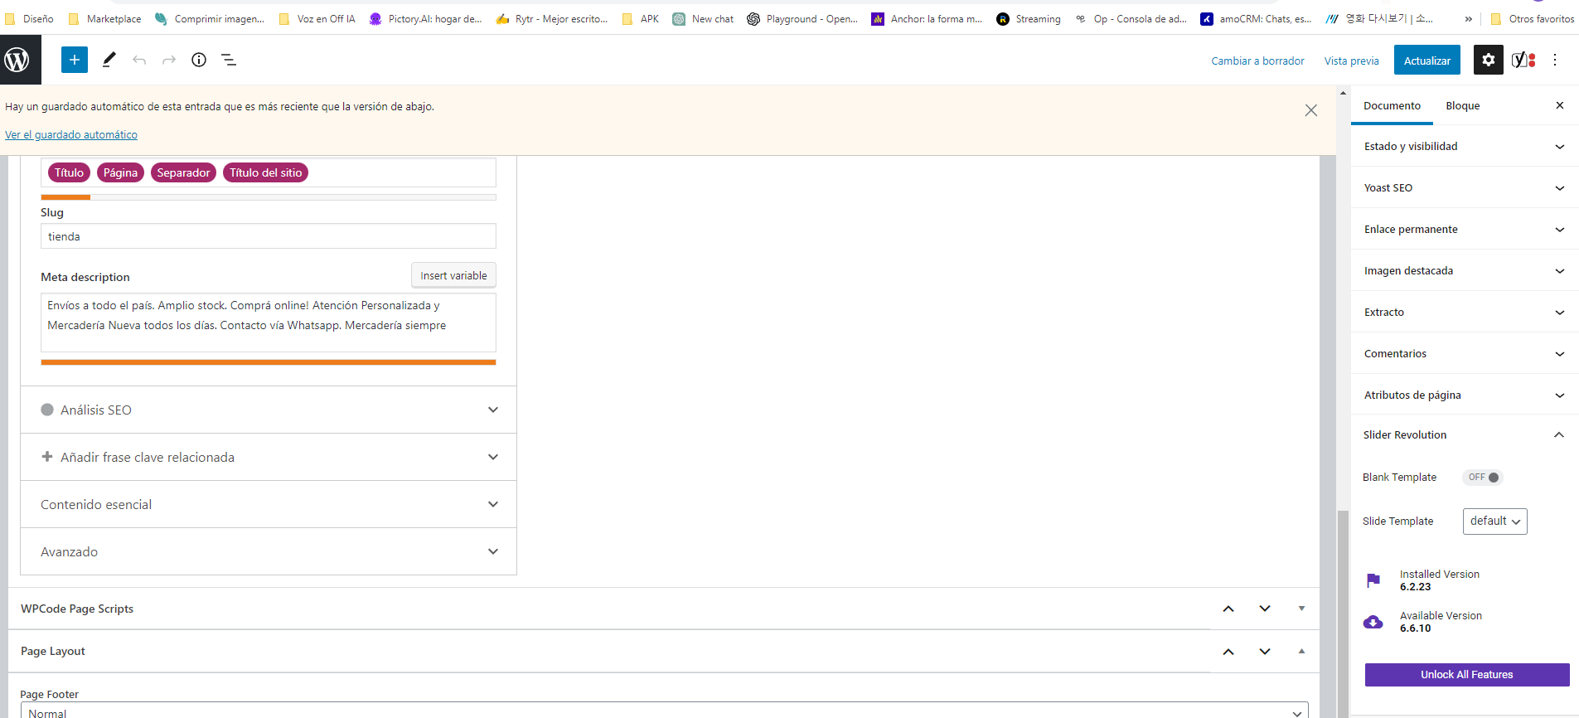Click Cambiar a borrador
Screen dimensions: 1579x718
coord(1257,61)
